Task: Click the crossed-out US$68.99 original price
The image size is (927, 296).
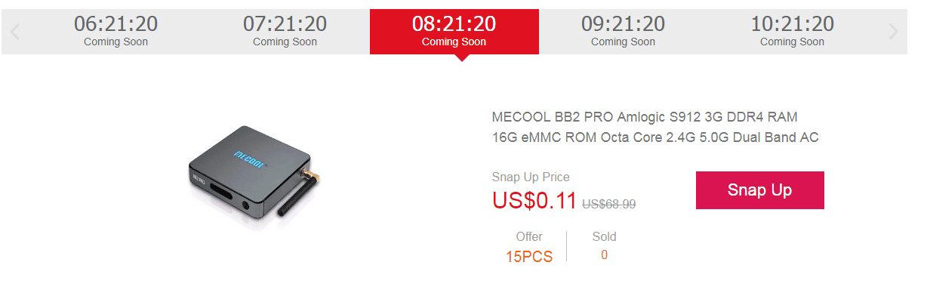Action: [x=608, y=204]
